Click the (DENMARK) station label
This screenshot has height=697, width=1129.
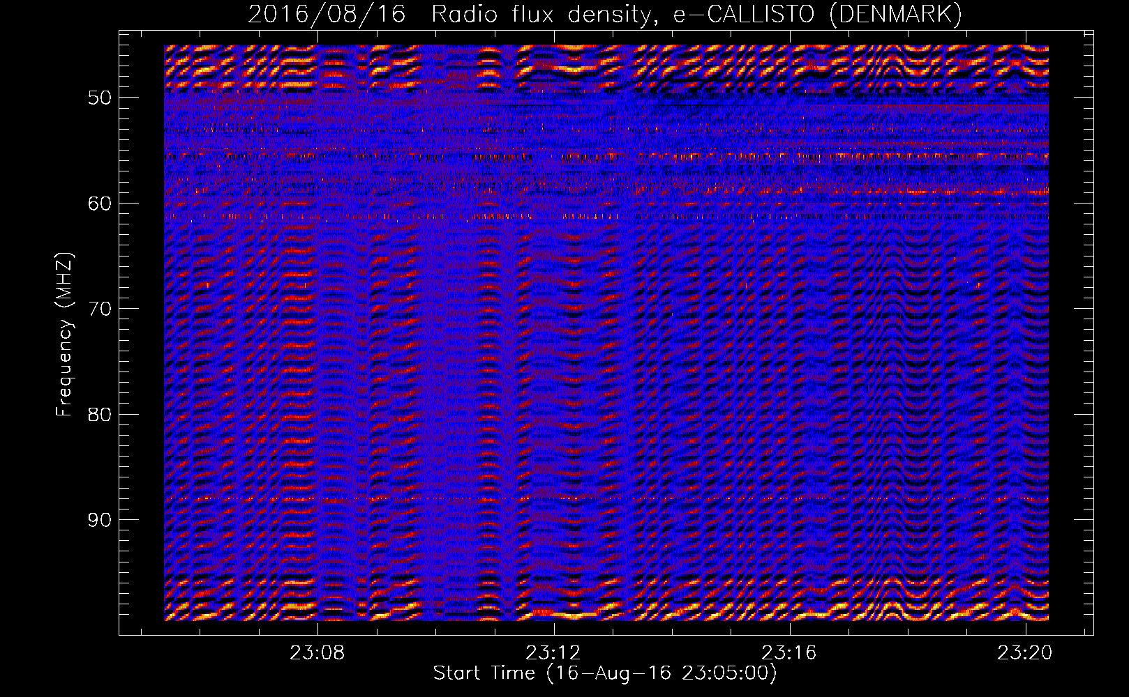[895, 15]
